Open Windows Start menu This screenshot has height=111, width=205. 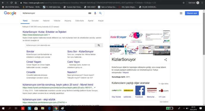coord(3,108)
